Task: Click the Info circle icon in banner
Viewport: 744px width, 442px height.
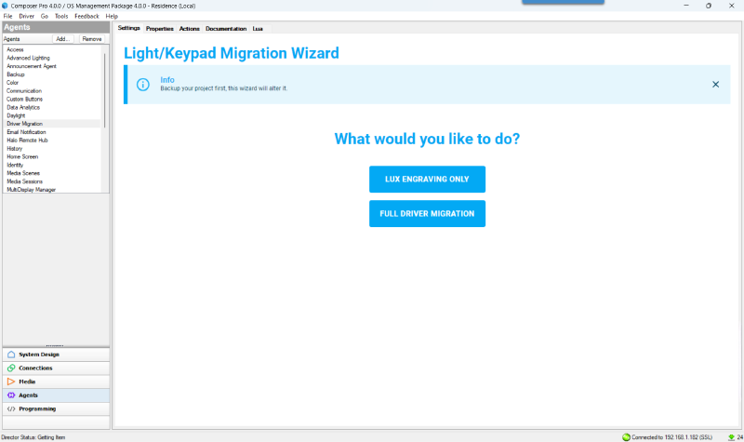Action: click(x=143, y=85)
